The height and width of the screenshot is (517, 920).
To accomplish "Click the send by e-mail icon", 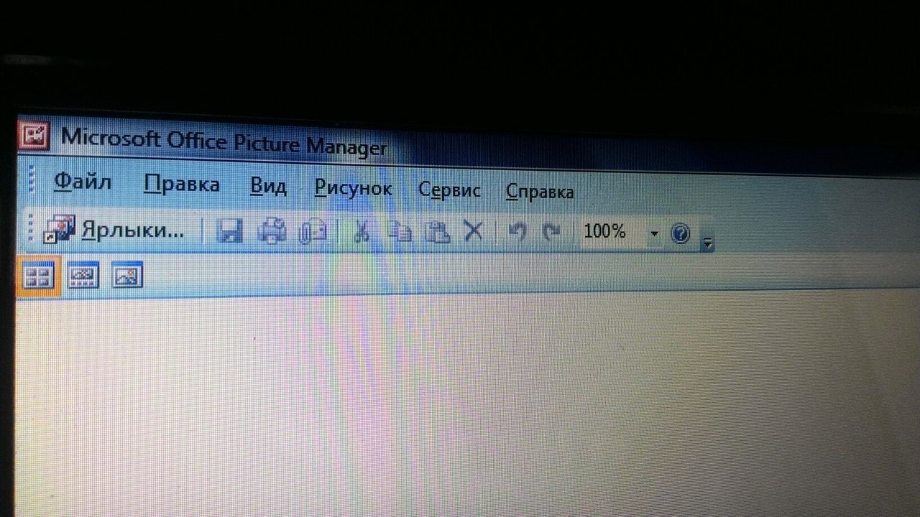I will coord(313,232).
